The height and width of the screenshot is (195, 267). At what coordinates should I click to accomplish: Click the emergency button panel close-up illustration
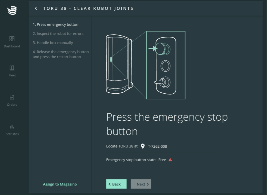point(166,65)
